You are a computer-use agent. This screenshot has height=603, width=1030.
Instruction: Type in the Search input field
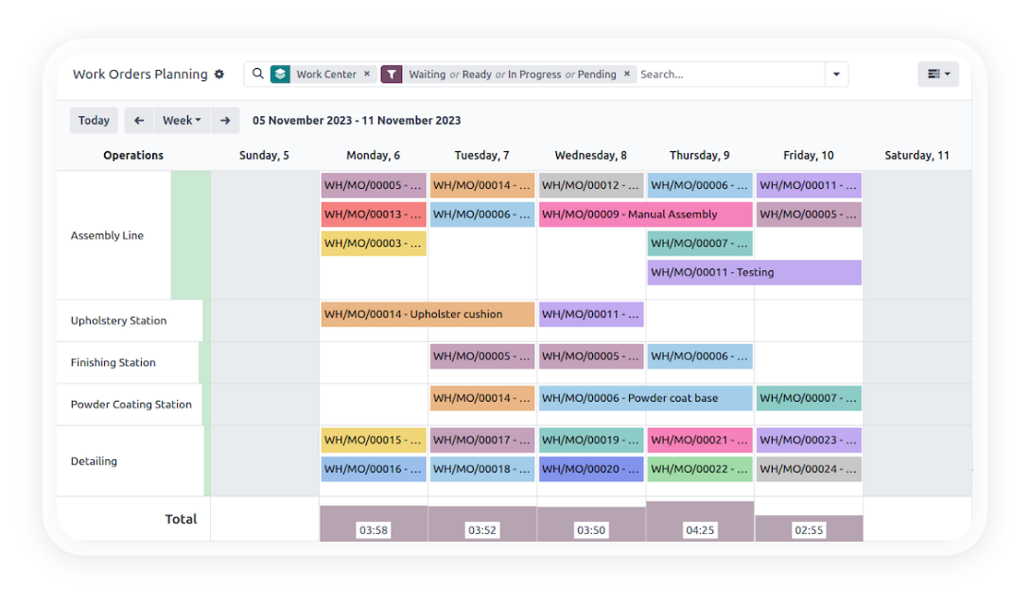click(728, 74)
